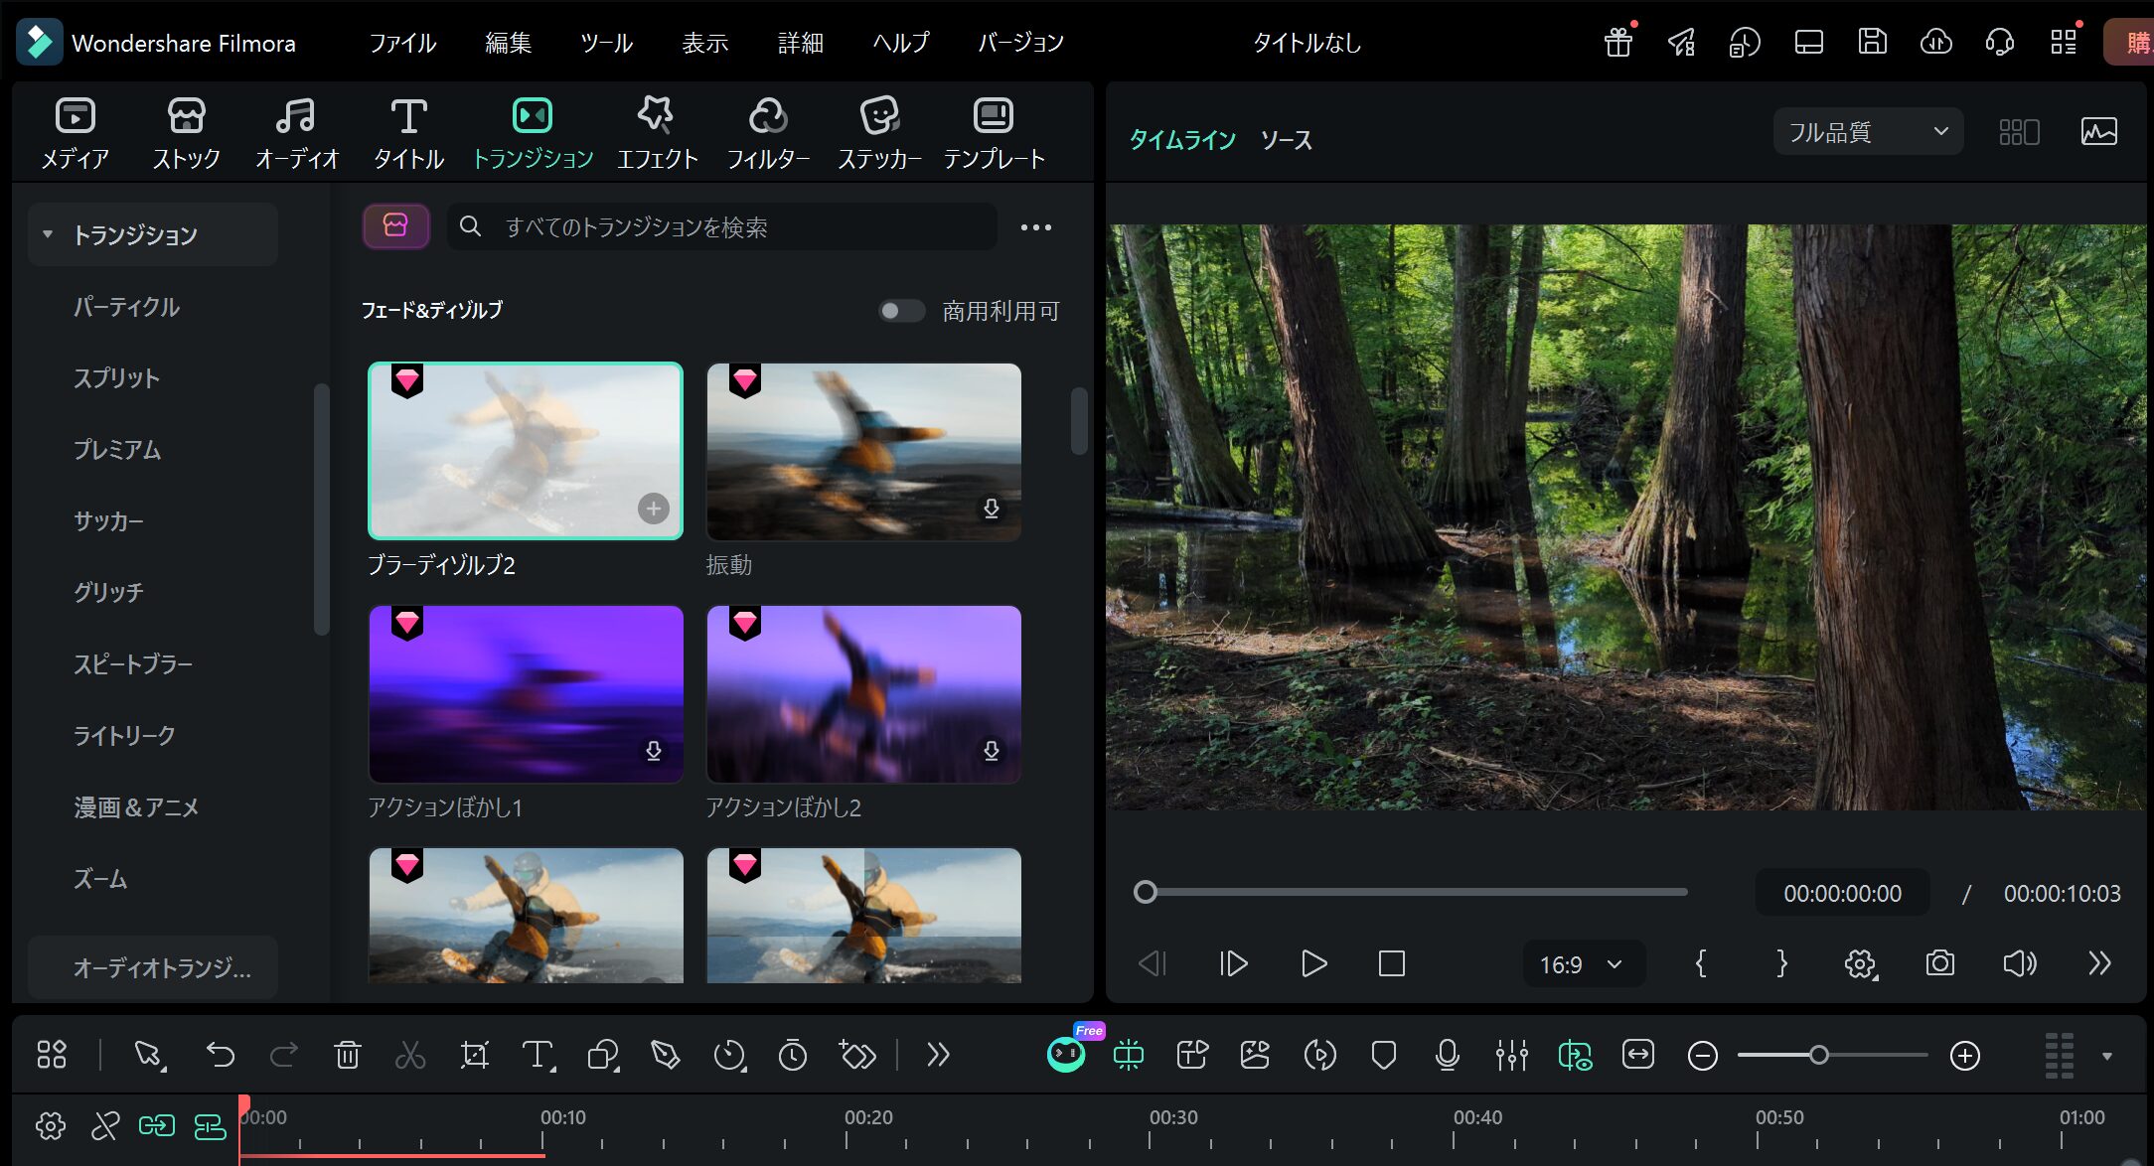Select the ズーム category

pyautogui.click(x=99, y=879)
